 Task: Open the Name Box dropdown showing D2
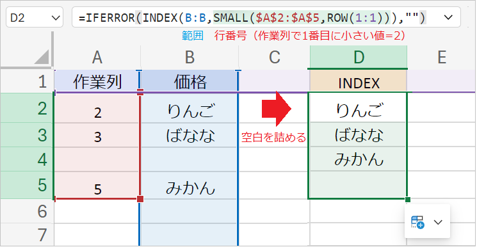[x=56, y=18]
